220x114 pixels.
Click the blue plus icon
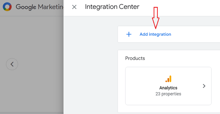[129, 34]
